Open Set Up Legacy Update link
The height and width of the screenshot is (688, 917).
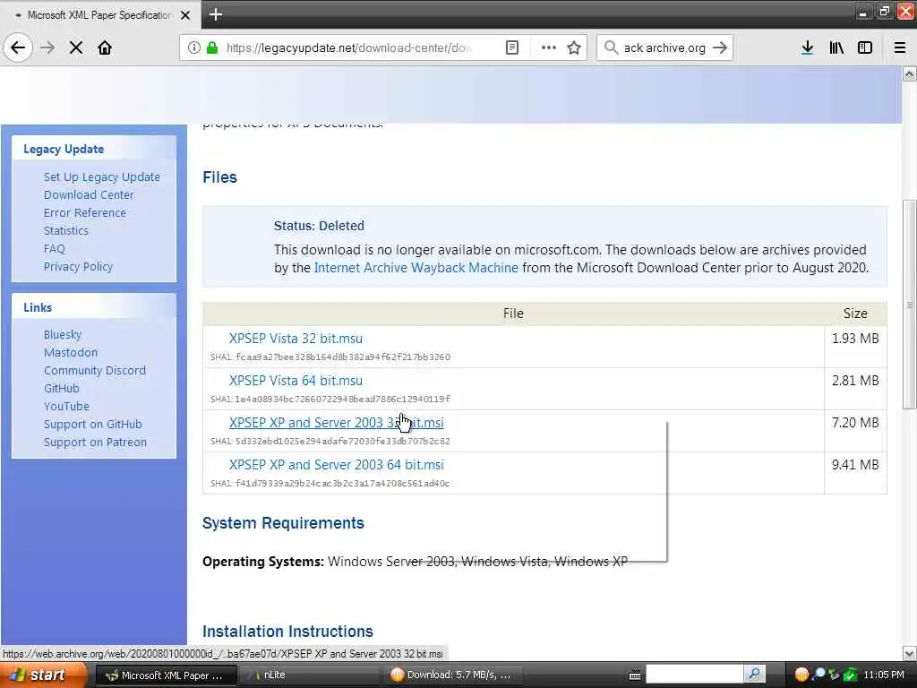(102, 176)
